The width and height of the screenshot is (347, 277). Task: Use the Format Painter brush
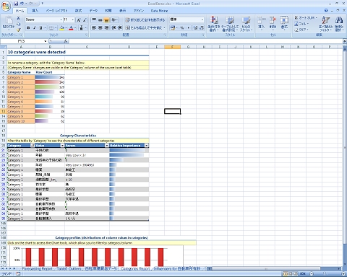point(19,30)
